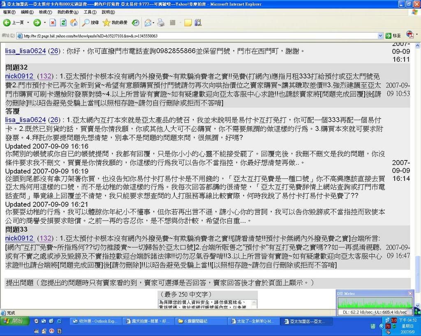Image resolution: width=421 pixels, height=336 pixels.
Task: Show browsing History from the toolbar
Action: [136, 23]
